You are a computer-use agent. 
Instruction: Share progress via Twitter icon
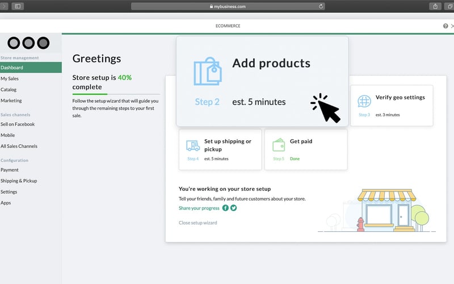pos(233,208)
